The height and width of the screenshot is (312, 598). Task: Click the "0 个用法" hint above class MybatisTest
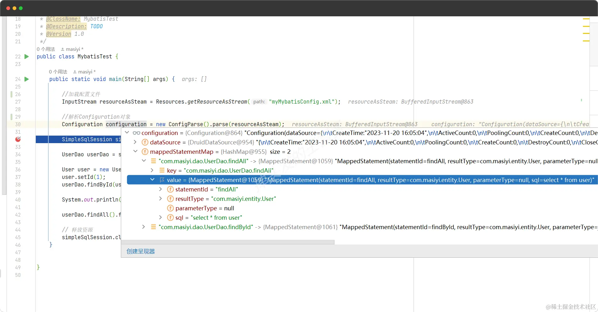coord(46,49)
